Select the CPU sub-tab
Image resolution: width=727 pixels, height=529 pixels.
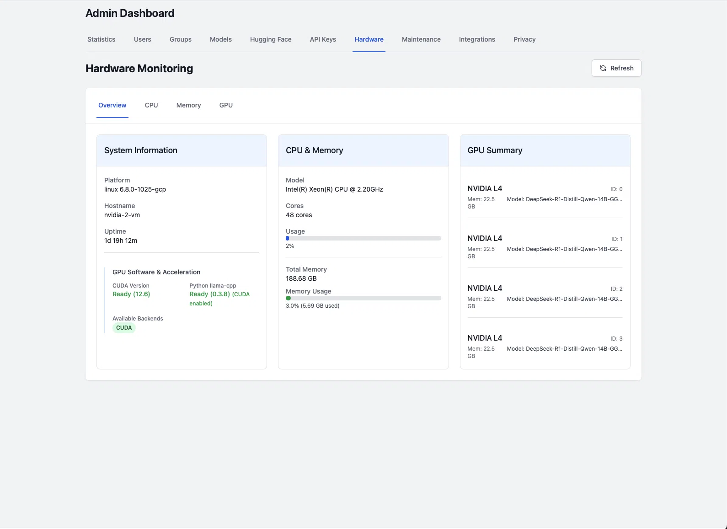(151, 105)
